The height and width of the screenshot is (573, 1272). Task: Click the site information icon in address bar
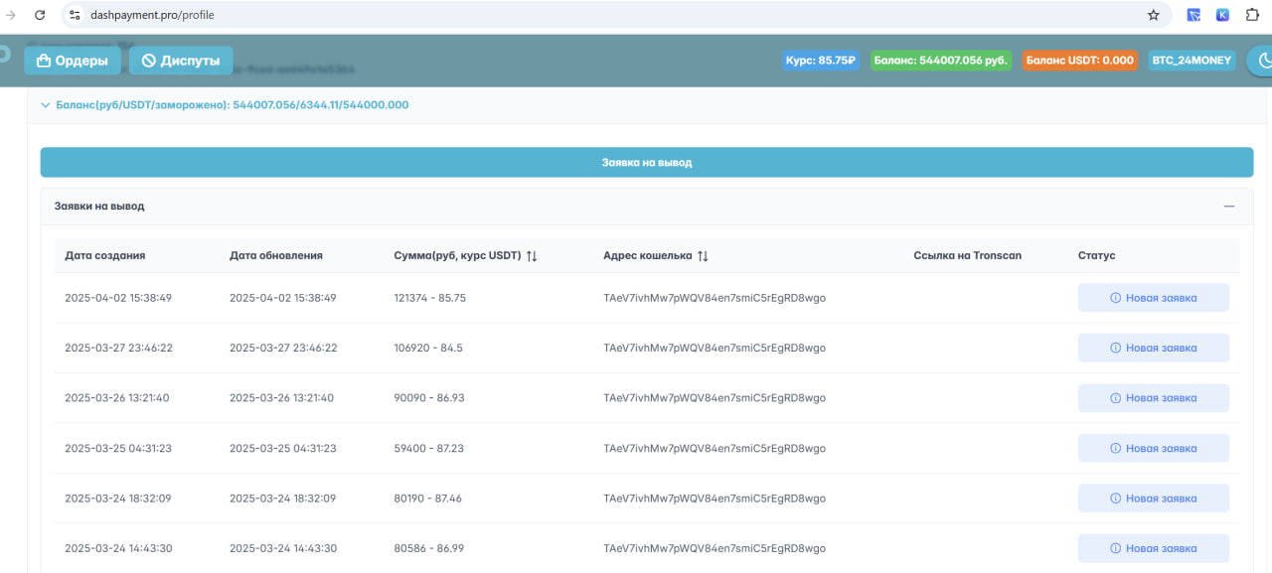point(75,15)
